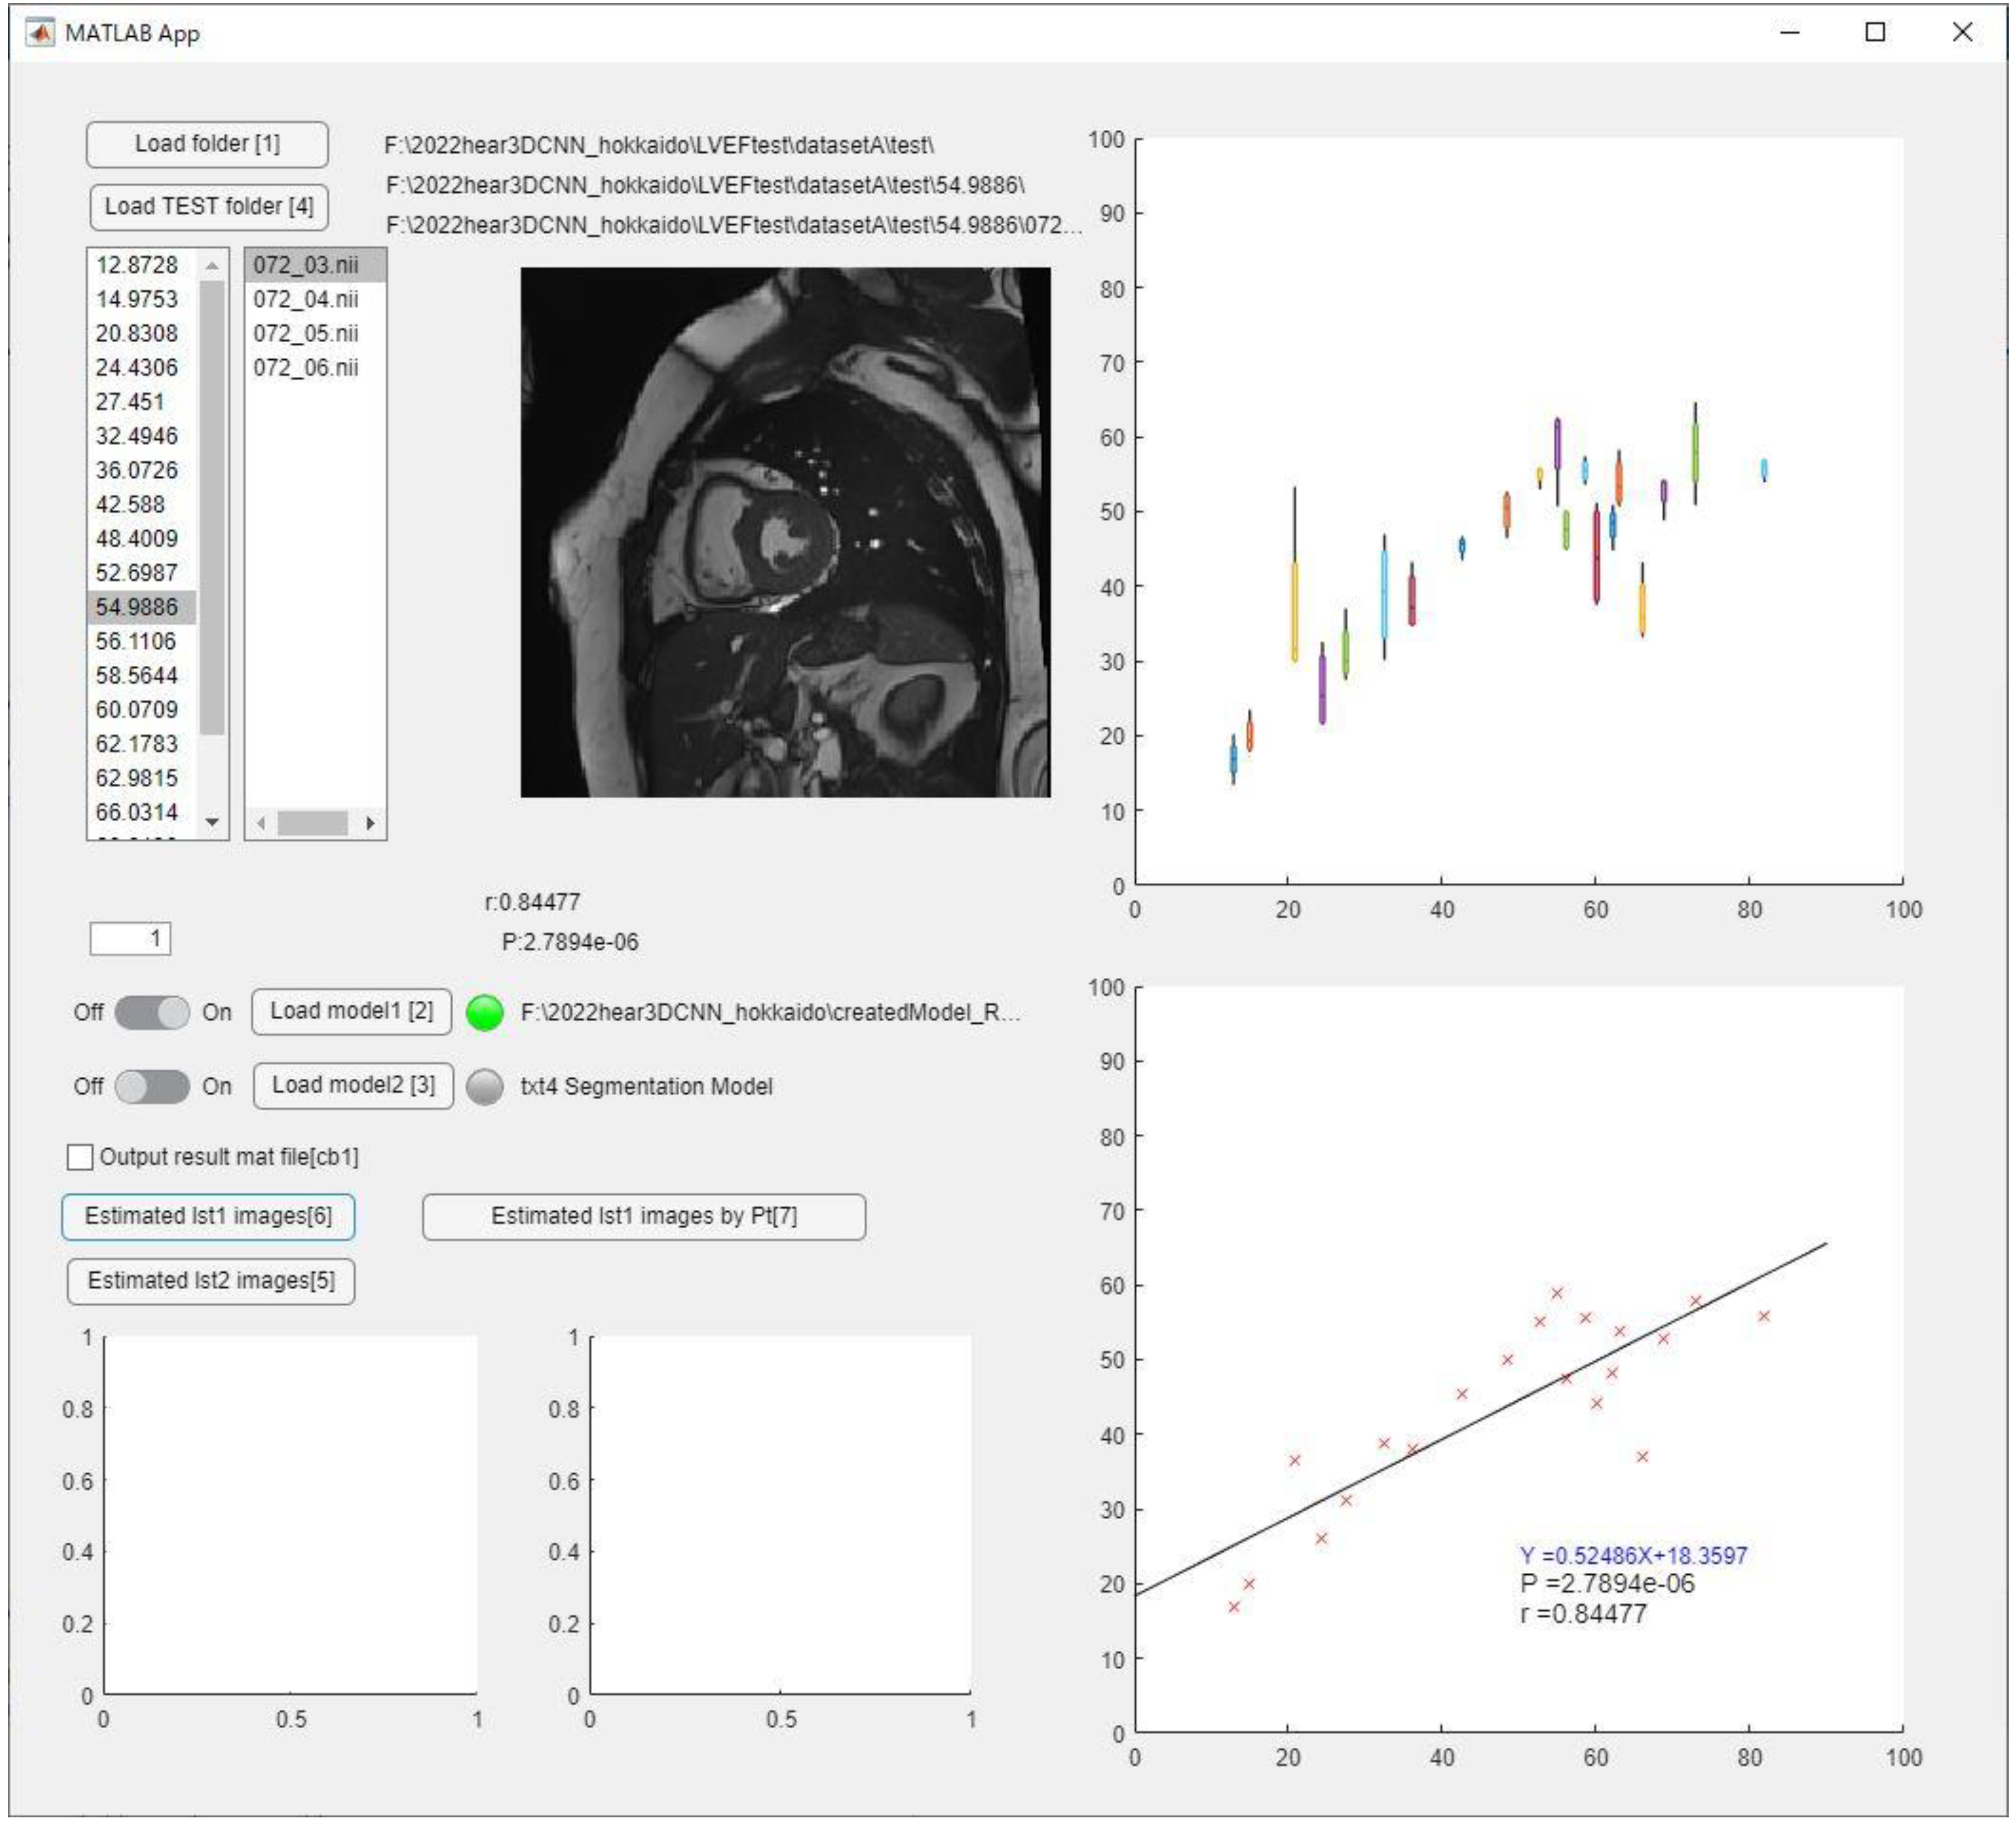This screenshot has width=2016, height=1827.
Task: Toggle the model1 Off/On switch
Action: point(152,1012)
